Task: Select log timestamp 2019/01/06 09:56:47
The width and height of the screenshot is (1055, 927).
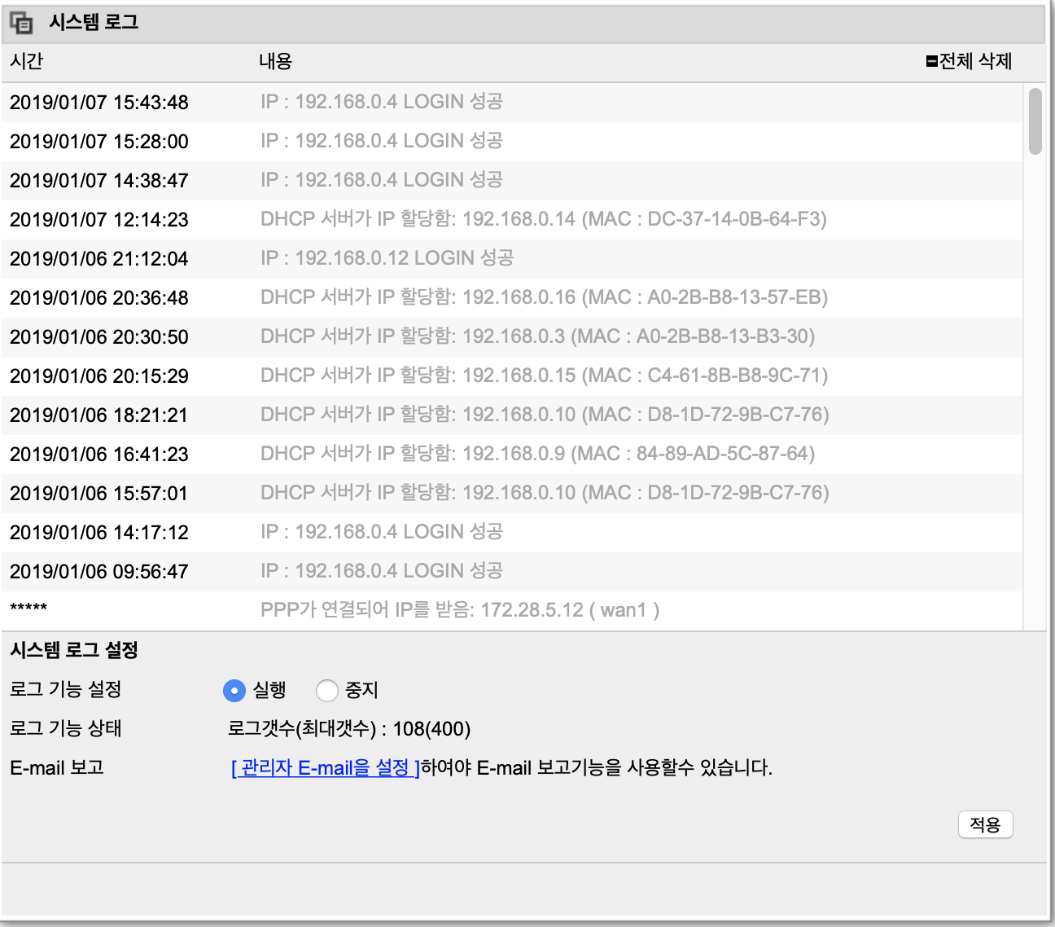Action: click(99, 572)
